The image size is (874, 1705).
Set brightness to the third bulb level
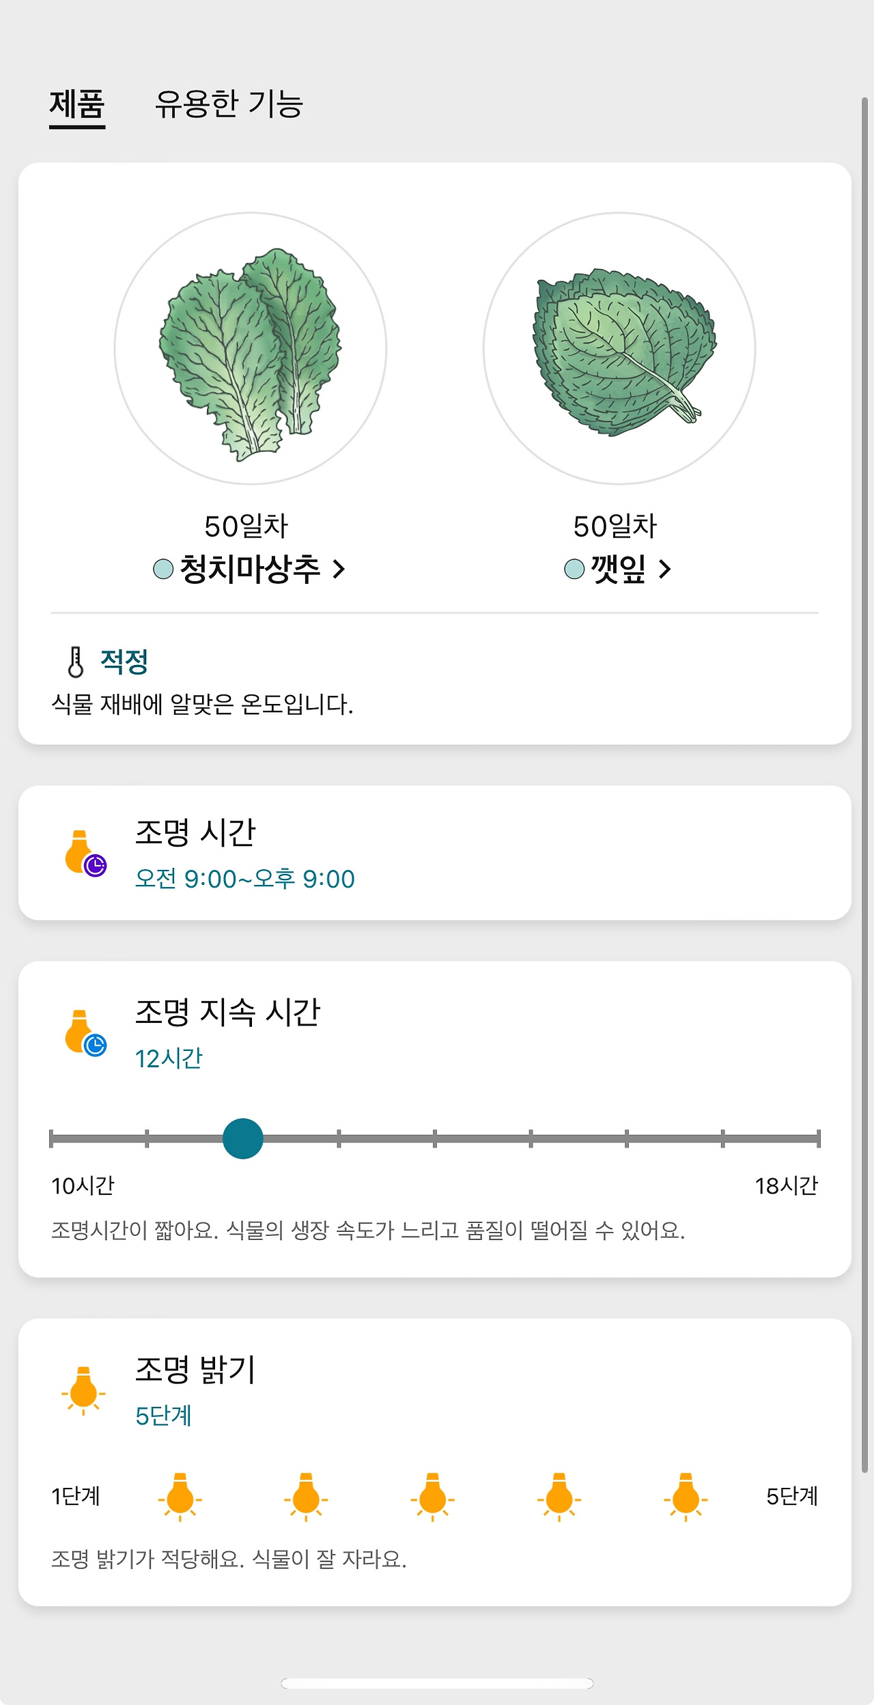pyautogui.click(x=432, y=1497)
